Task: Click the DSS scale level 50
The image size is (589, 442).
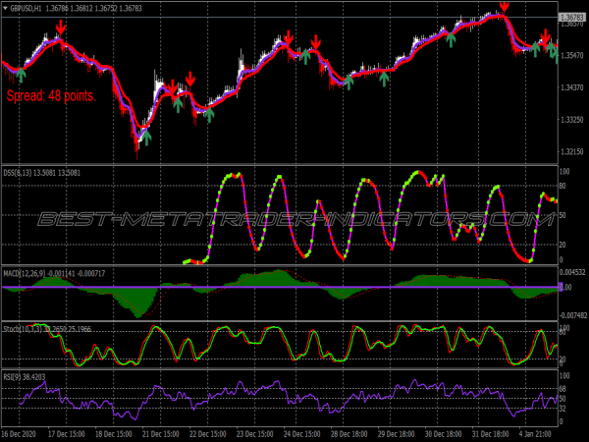Action: [562, 215]
